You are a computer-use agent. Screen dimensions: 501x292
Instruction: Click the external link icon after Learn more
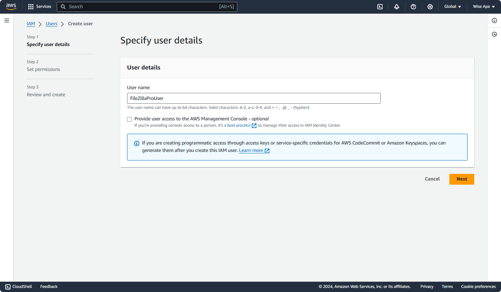(267, 150)
